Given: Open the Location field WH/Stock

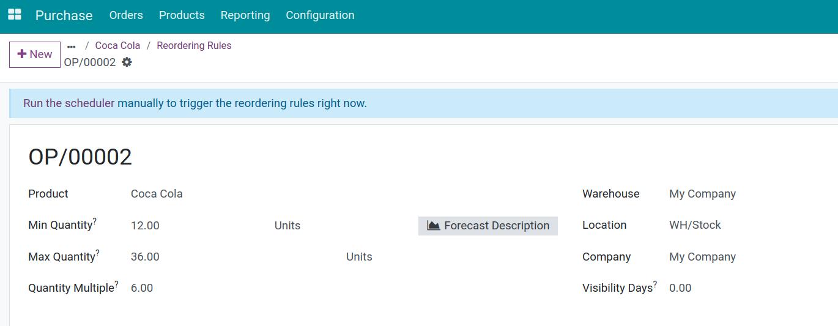Looking at the screenshot, I should (695, 225).
